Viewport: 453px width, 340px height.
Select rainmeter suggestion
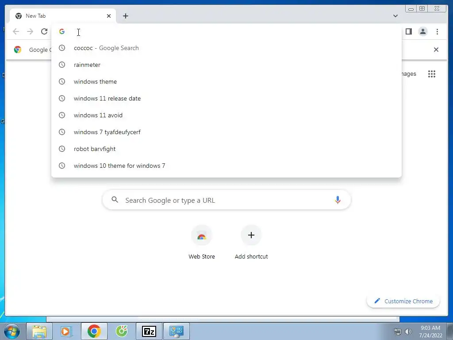coord(226,65)
